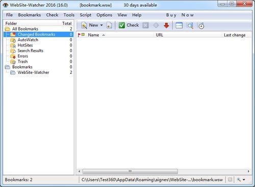Click the red flag column header icon

click(79, 35)
